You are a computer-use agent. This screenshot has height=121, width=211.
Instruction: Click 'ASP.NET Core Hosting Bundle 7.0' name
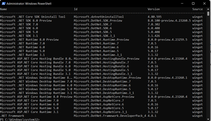pos(44,63)
